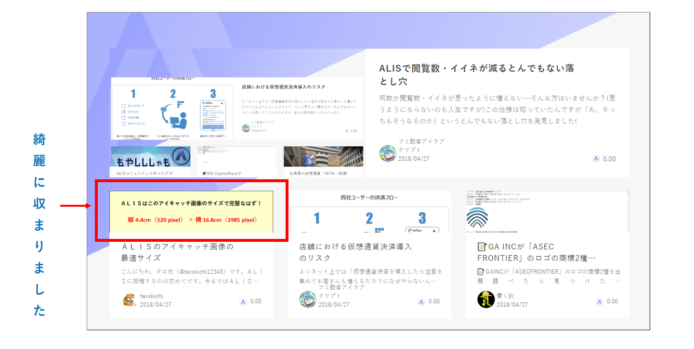Screen dimensions: 694x349
Task: Open the article titled ALISで閲覧数・イイネが減るとんでもない落とし穴
Action: pos(477,75)
